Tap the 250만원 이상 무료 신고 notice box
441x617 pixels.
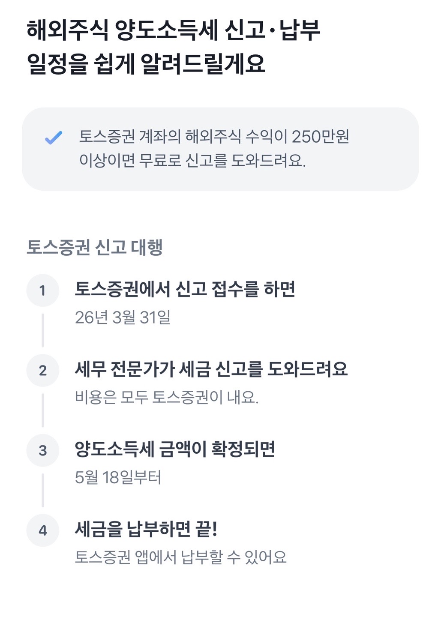pos(220,149)
